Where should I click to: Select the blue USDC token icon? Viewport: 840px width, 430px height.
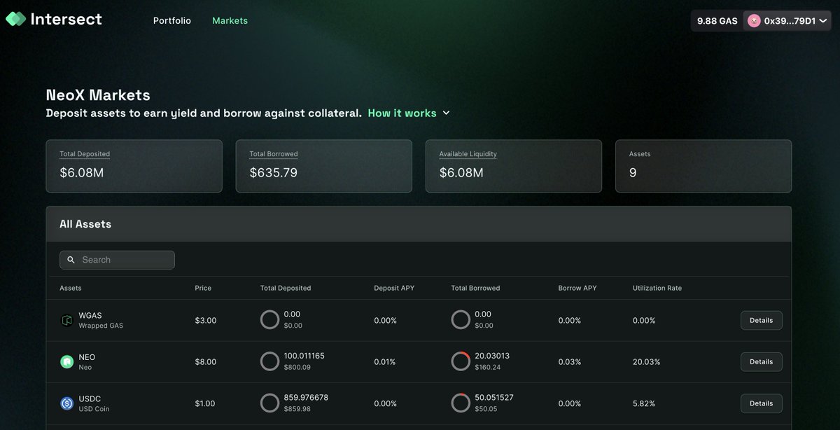pyautogui.click(x=66, y=403)
